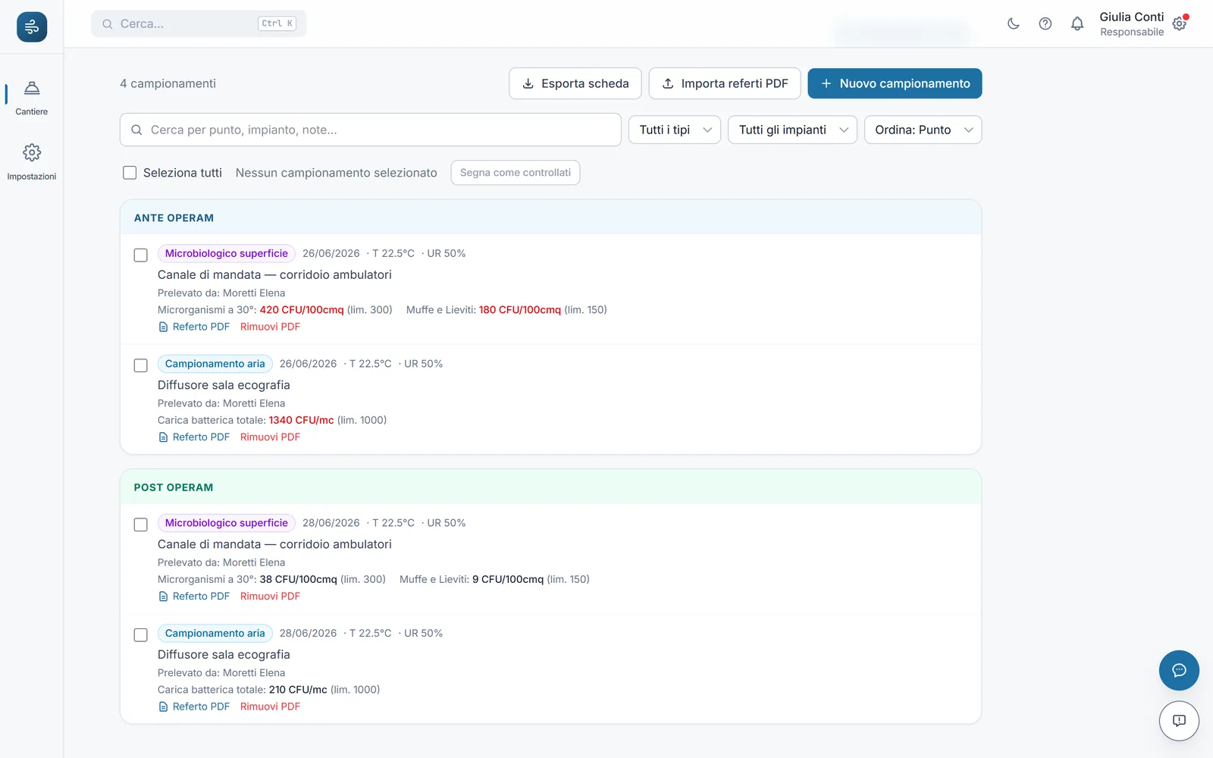Viewport: 1213px width, 758px height.
Task: Click the 210 CFU/mc value
Action: [298, 690]
